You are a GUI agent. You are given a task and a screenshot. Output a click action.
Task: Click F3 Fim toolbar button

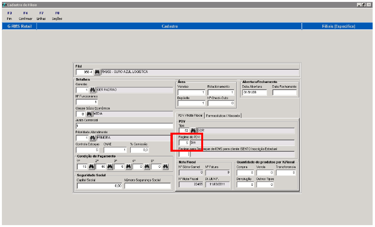click(x=9, y=16)
